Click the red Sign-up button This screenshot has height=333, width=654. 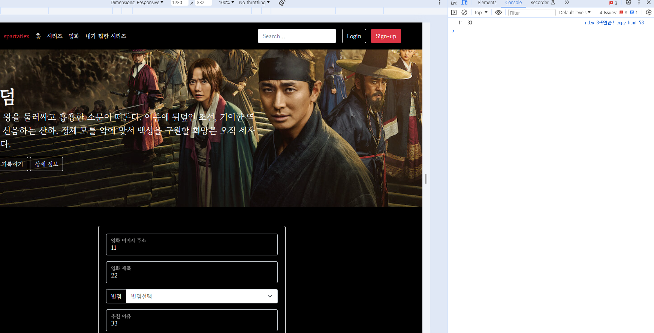coord(386,36)
